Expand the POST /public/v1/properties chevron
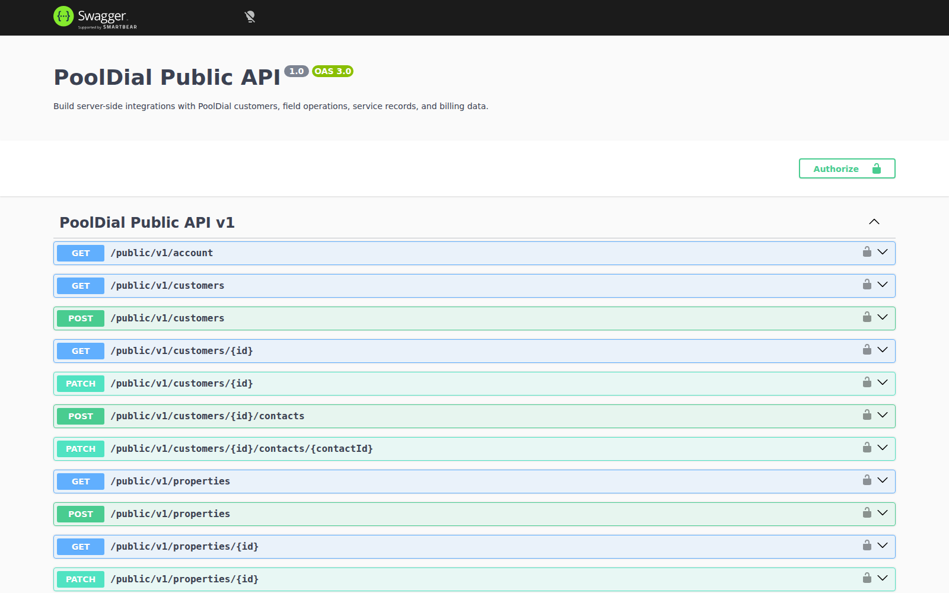 (x=883, y=513)
